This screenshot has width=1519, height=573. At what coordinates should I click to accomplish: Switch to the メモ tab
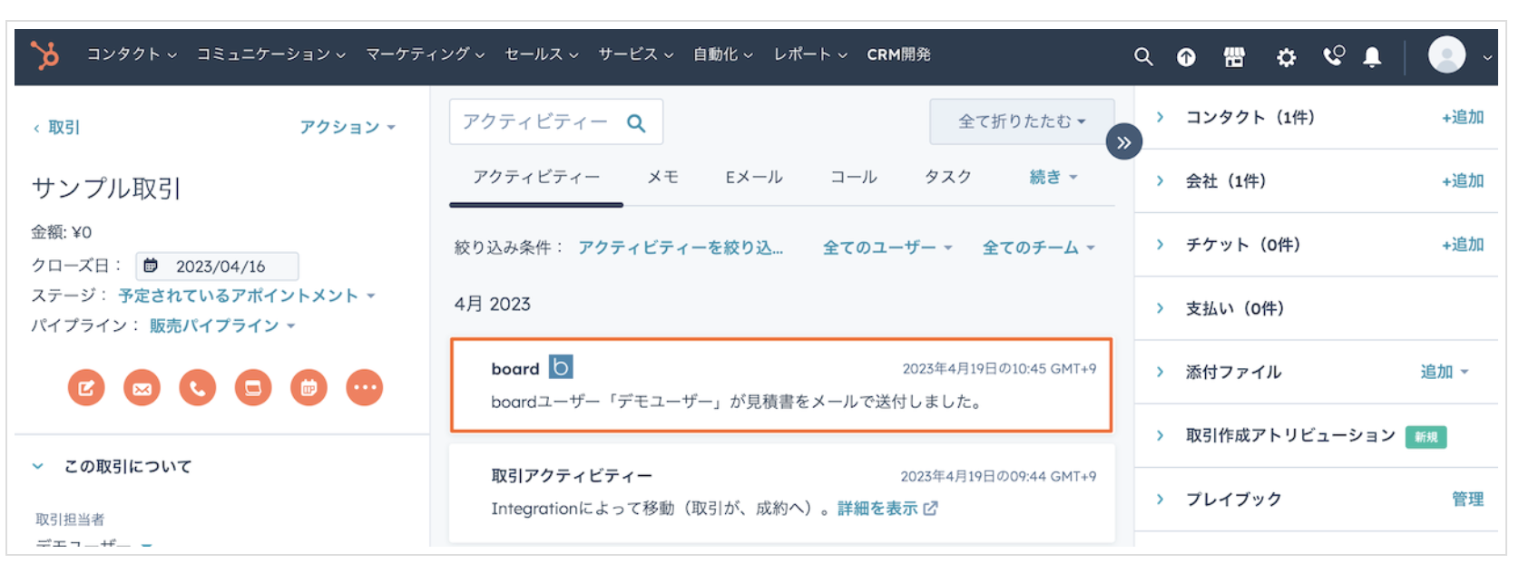tap(662, 178)
